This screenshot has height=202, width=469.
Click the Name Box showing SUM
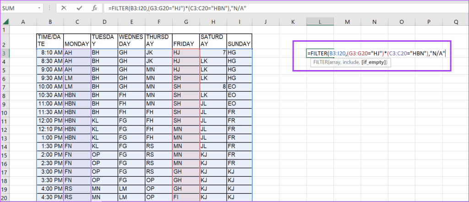tap(18, 8)
